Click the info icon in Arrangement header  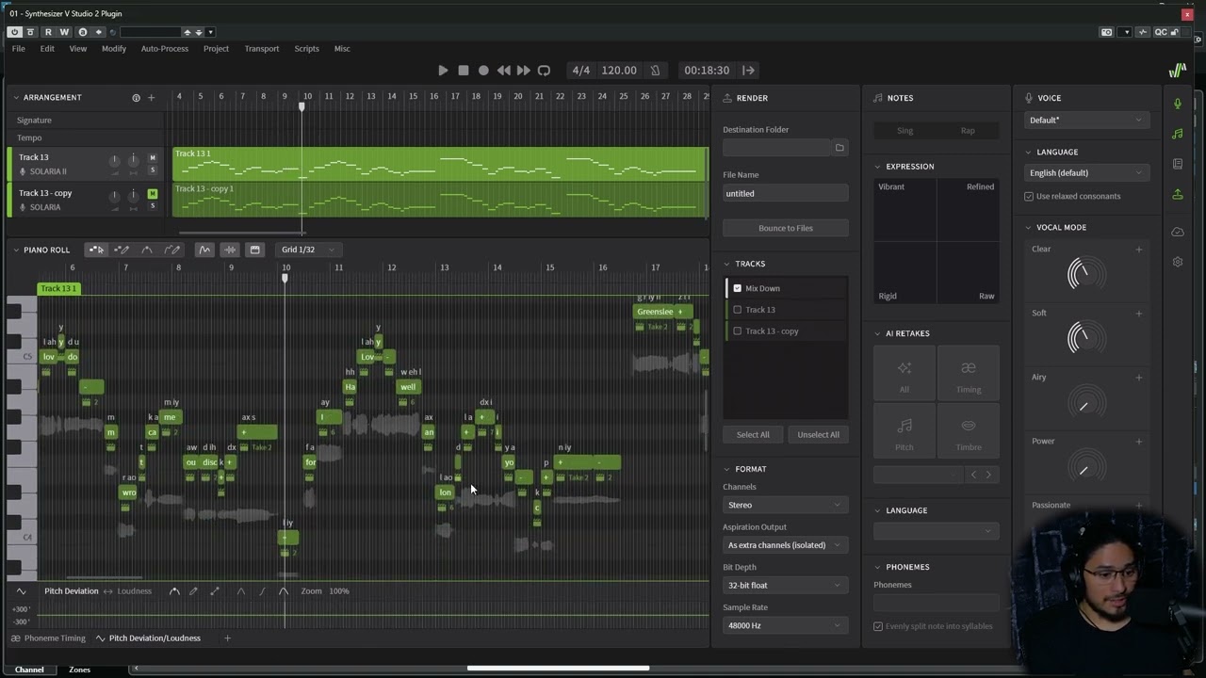coord(136,98)
